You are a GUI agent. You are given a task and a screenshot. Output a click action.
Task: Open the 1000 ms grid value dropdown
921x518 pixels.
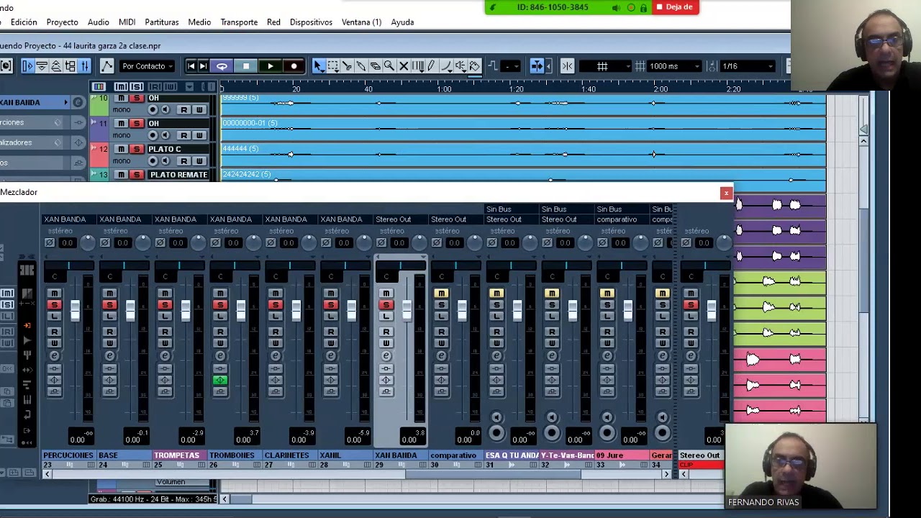(673, 66)
